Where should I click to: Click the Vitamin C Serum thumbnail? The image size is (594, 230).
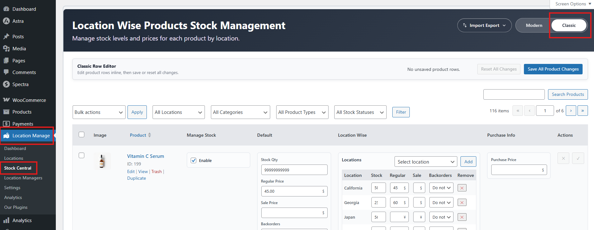tap(102, 161)
